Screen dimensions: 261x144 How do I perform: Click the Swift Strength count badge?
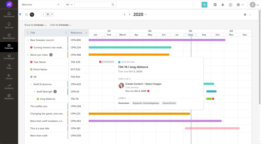pyautogui.click(x=55, y=91)
